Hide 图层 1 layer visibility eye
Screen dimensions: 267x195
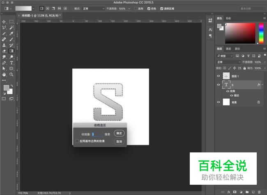[219, 76]
